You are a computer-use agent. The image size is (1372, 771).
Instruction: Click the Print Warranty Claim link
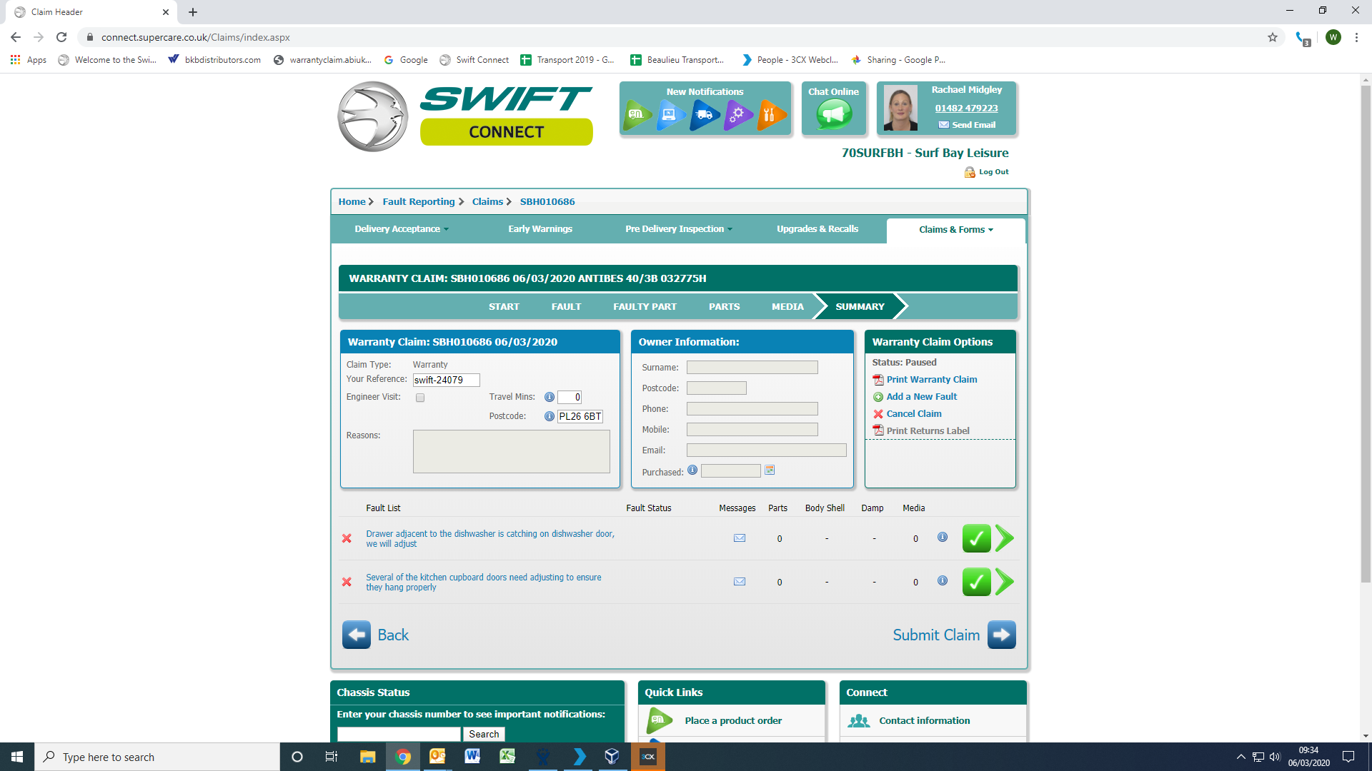tap(931, 380)
